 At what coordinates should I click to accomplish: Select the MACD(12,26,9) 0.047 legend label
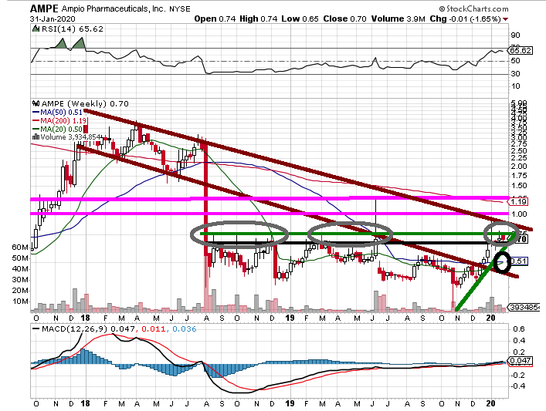(x=88, y=329)
